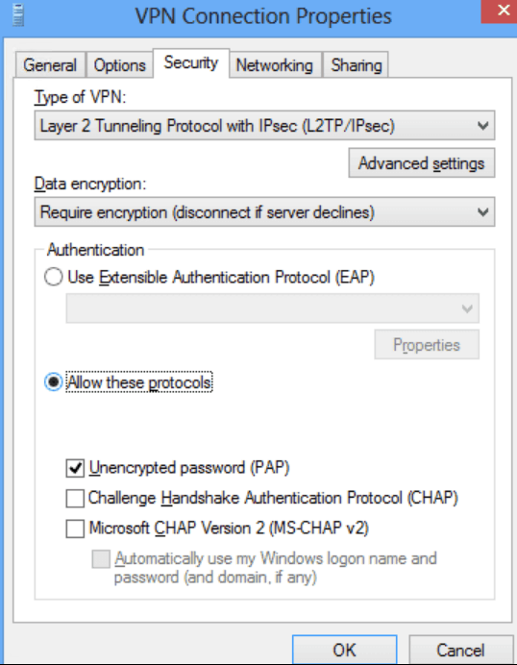
Task: Switch to the General tab
Action: point(50,65)
